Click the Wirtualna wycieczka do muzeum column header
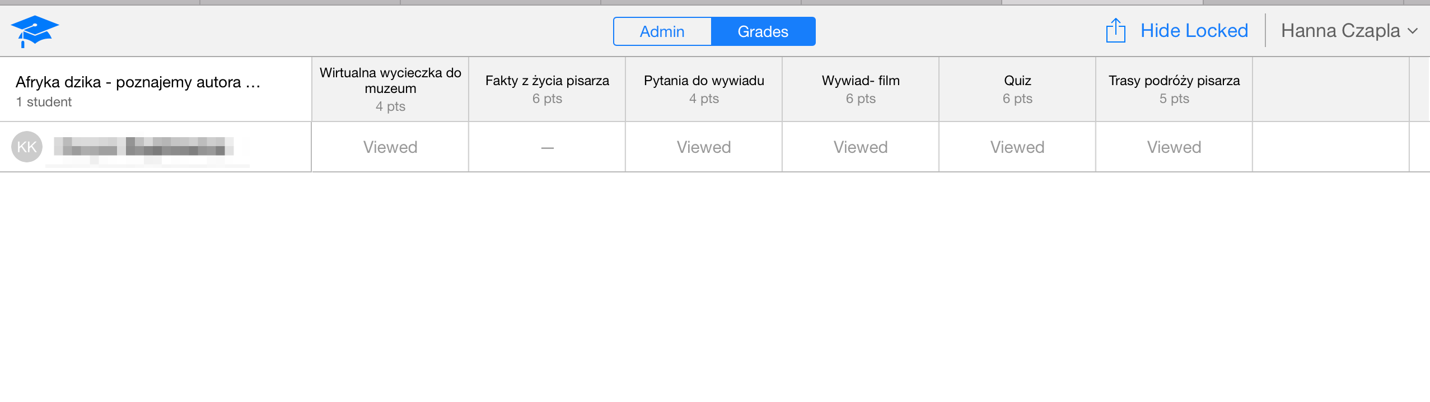The width and height of the screenshot is (1430, 402). coord(390,89)
